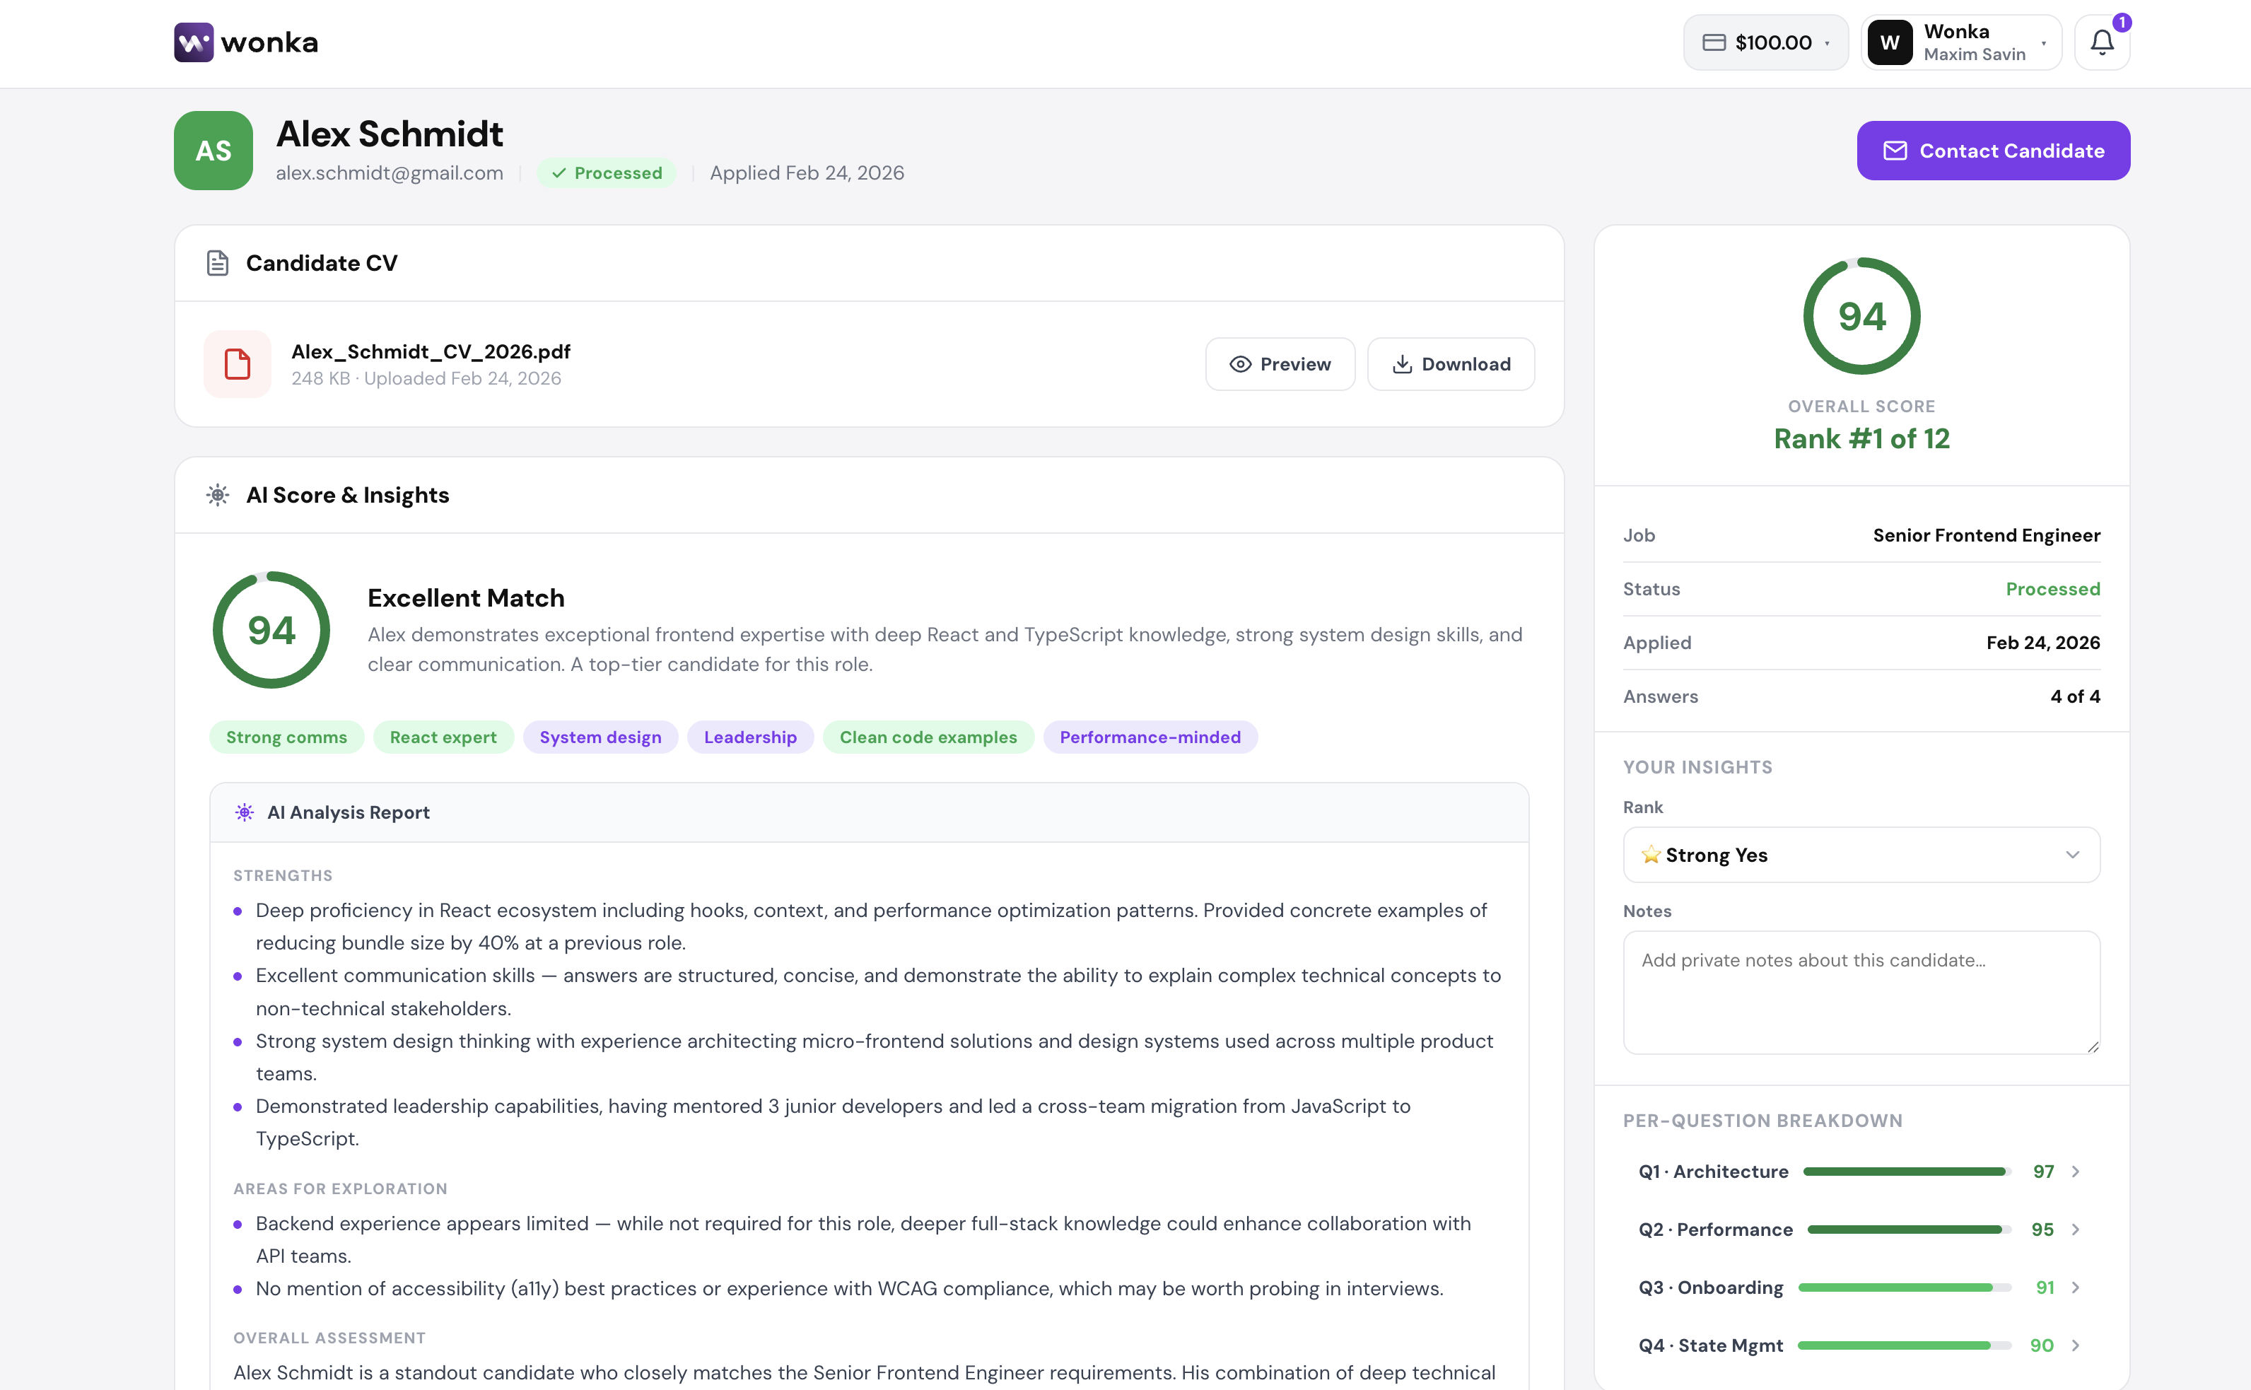Image resolution: width=2251 pixels, height=1390 pixels.
Task: Open the $100.00 balance dropdown
Action: pyautogui.click(x=1765, y=42)
